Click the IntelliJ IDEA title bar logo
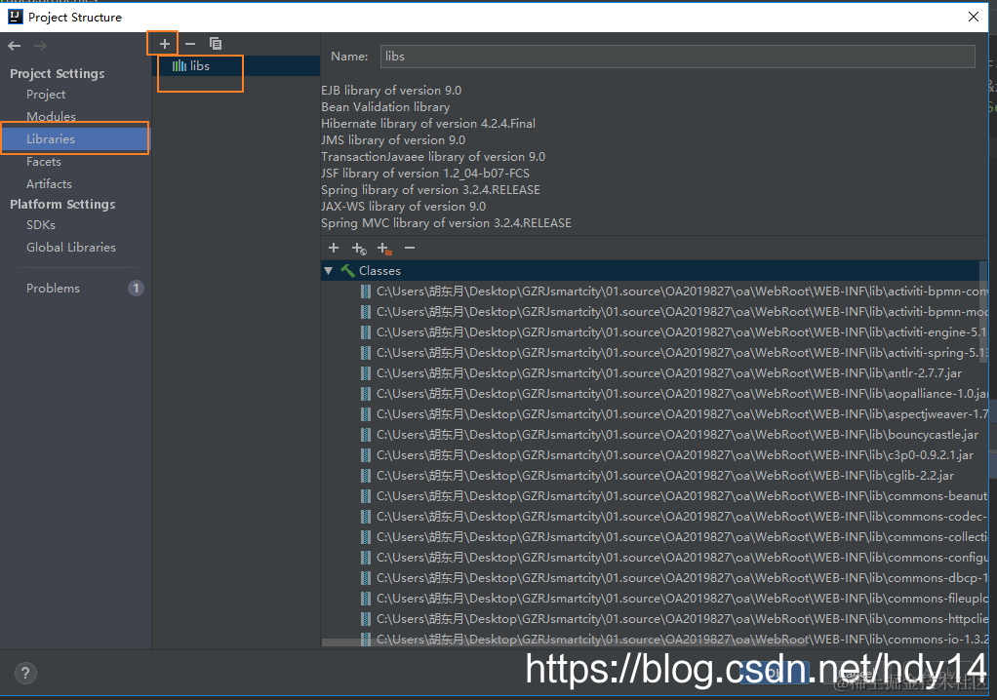The height and width of the screenshot is (700, 997). pyautogui.click(x=16, y=17)
